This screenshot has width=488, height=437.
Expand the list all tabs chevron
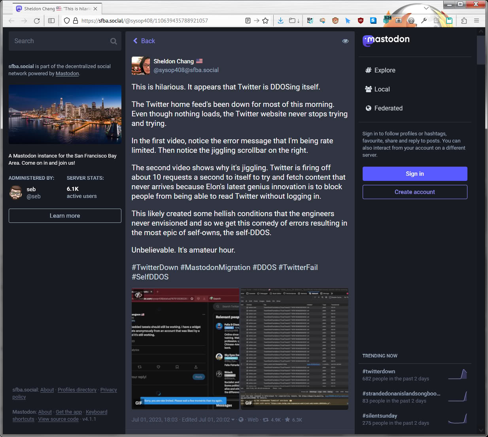point(426,8)
